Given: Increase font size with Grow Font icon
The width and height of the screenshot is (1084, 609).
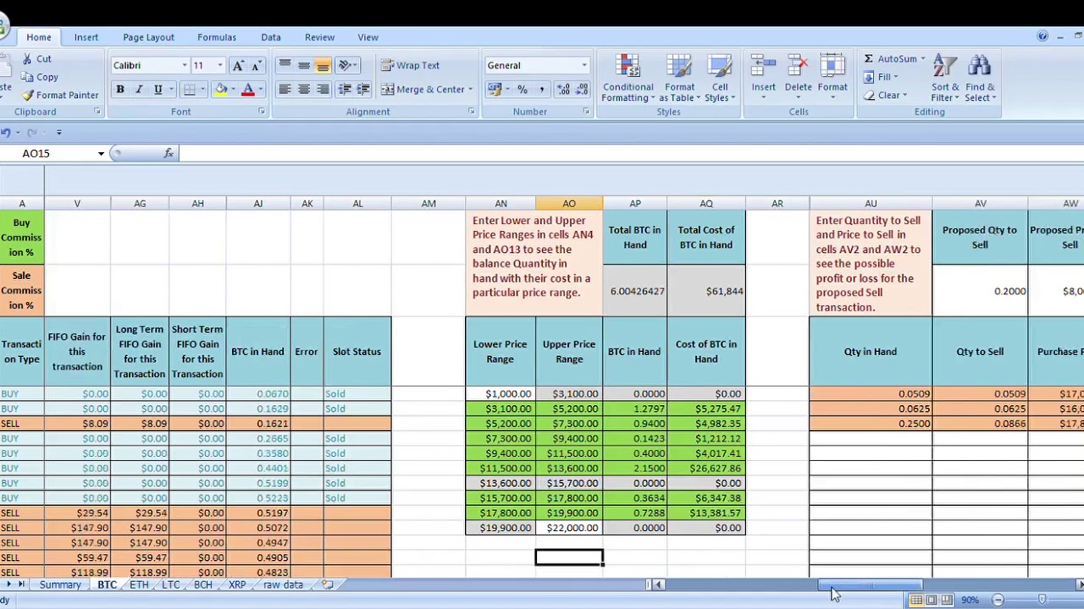Looking at the screenshot, I should (x=238, y=65).
